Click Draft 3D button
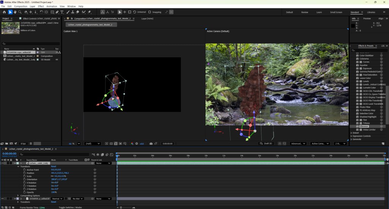The height and width of the screenshot is (209, 389). point(266,144)
